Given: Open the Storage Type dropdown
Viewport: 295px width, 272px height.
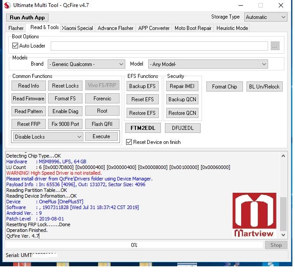Looking at the screenshot, I should click(265, 17).
